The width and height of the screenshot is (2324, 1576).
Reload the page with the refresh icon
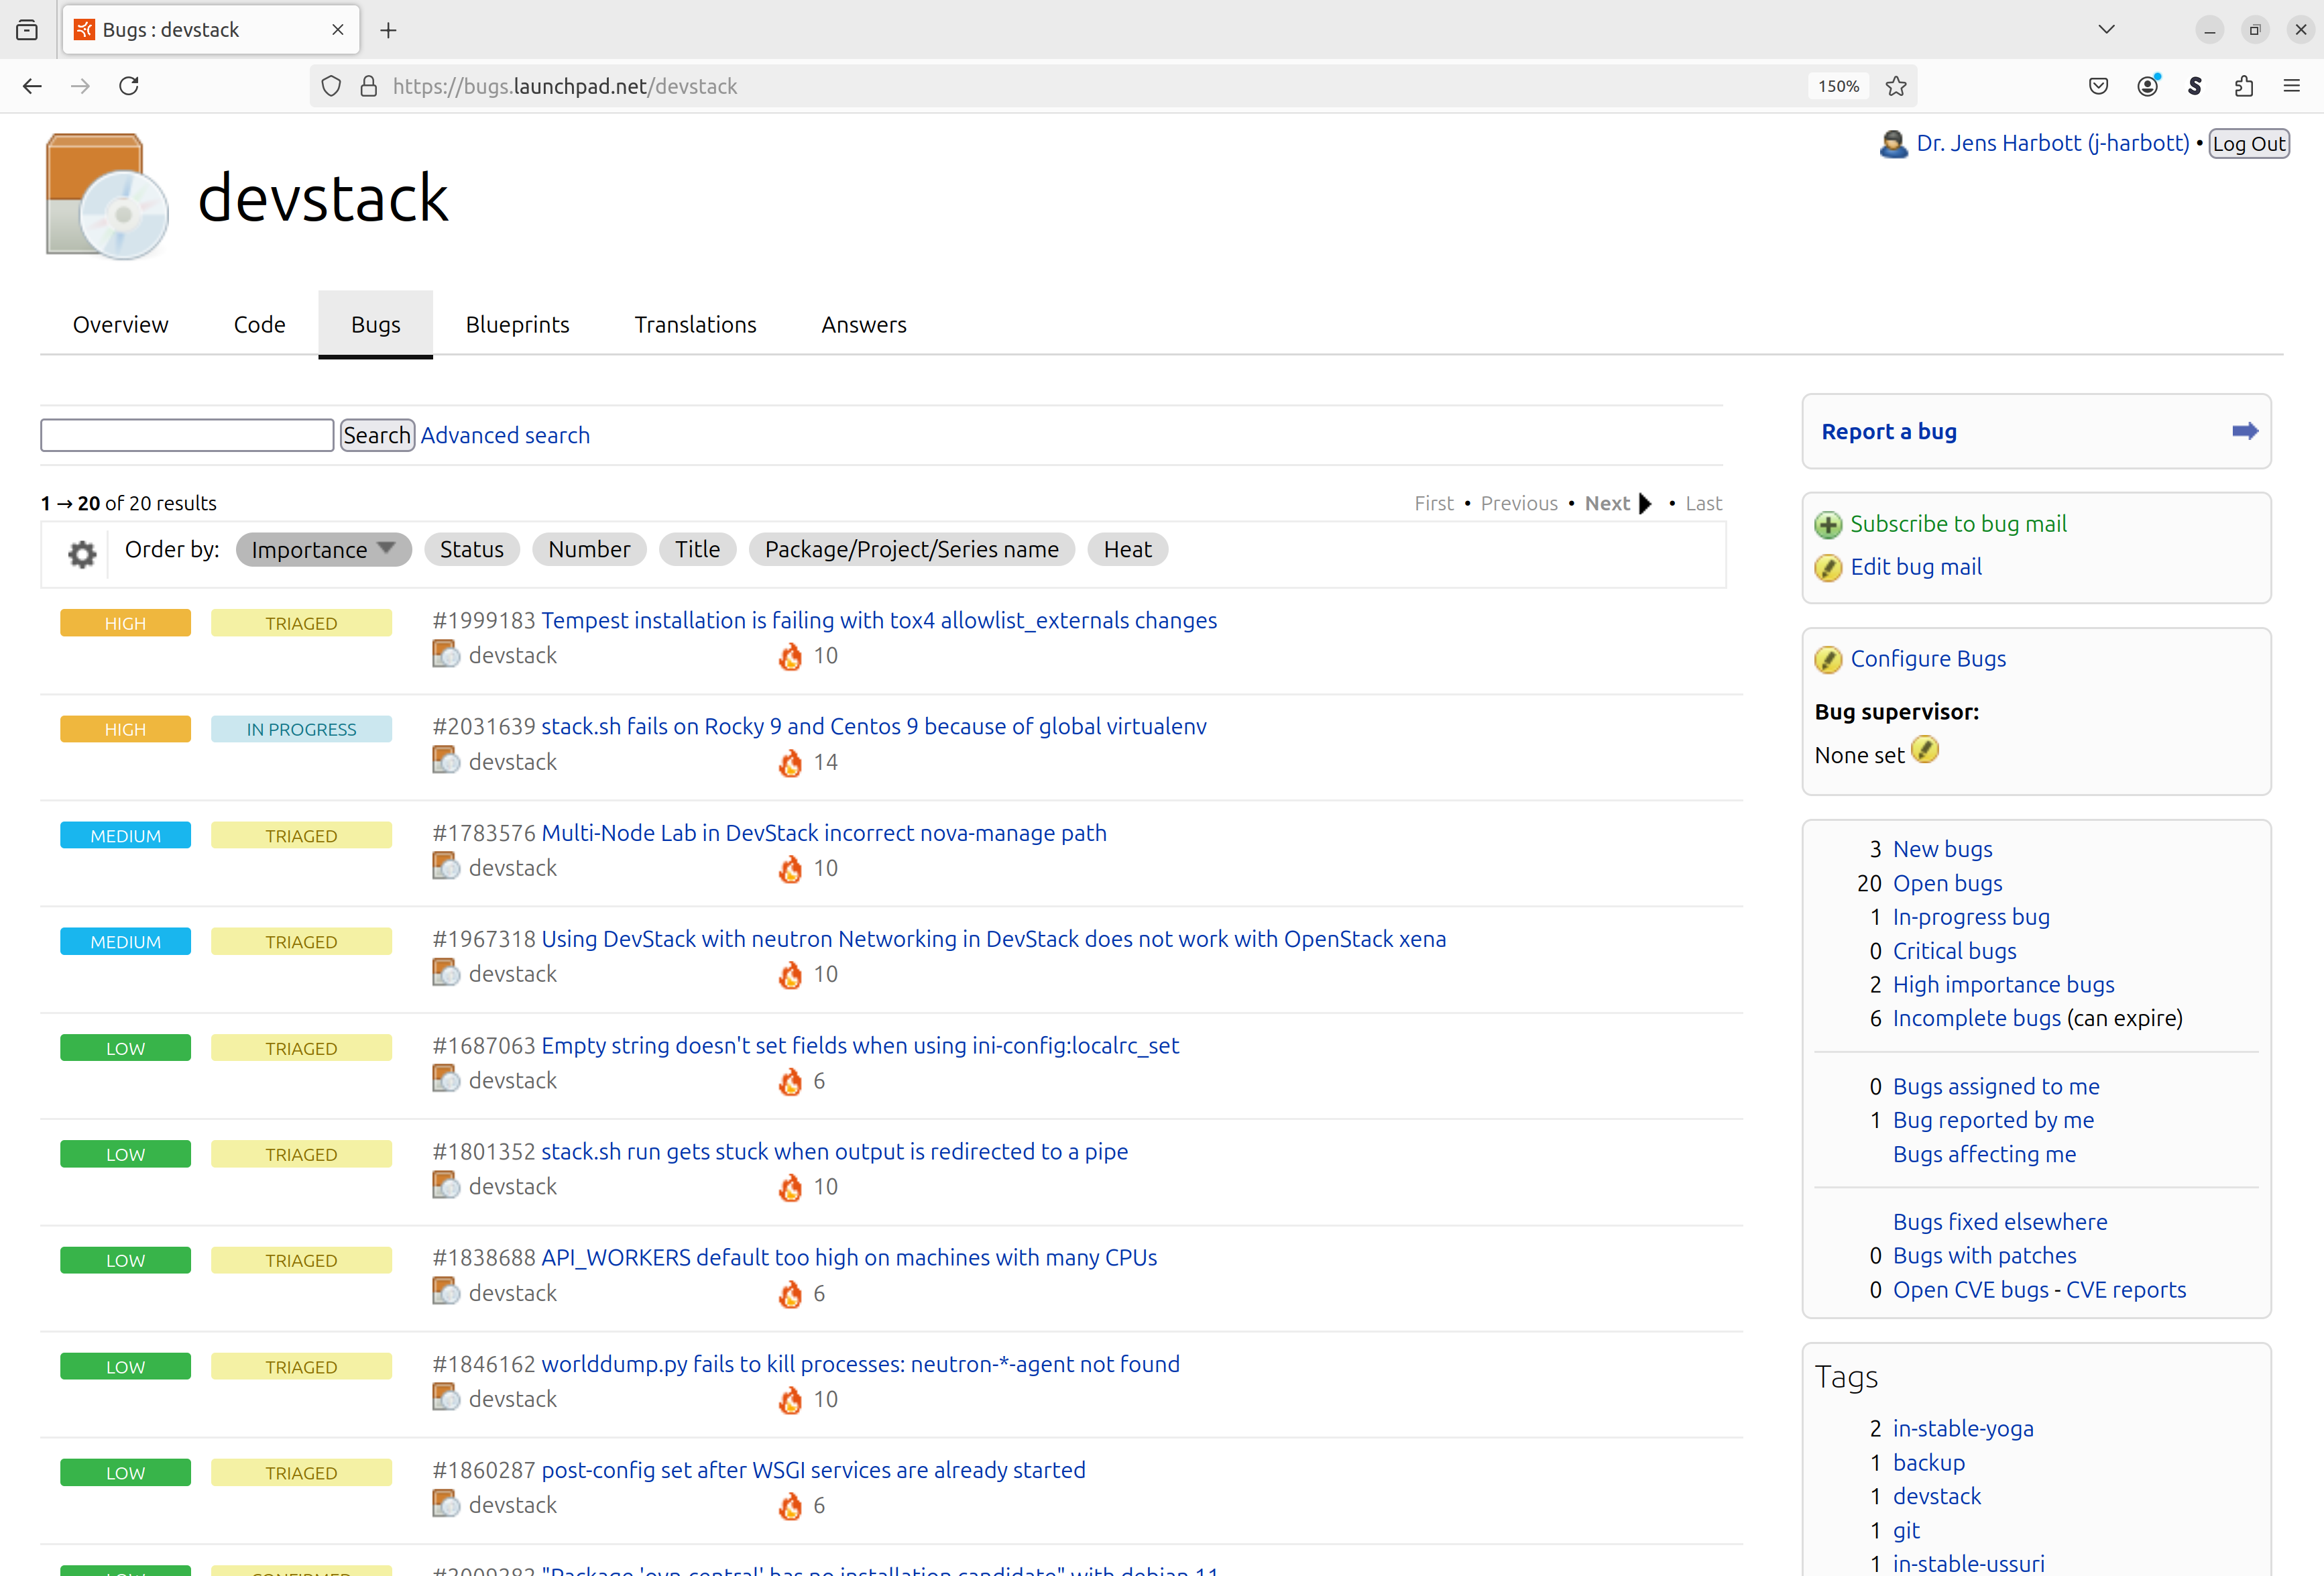click(129, 86)
